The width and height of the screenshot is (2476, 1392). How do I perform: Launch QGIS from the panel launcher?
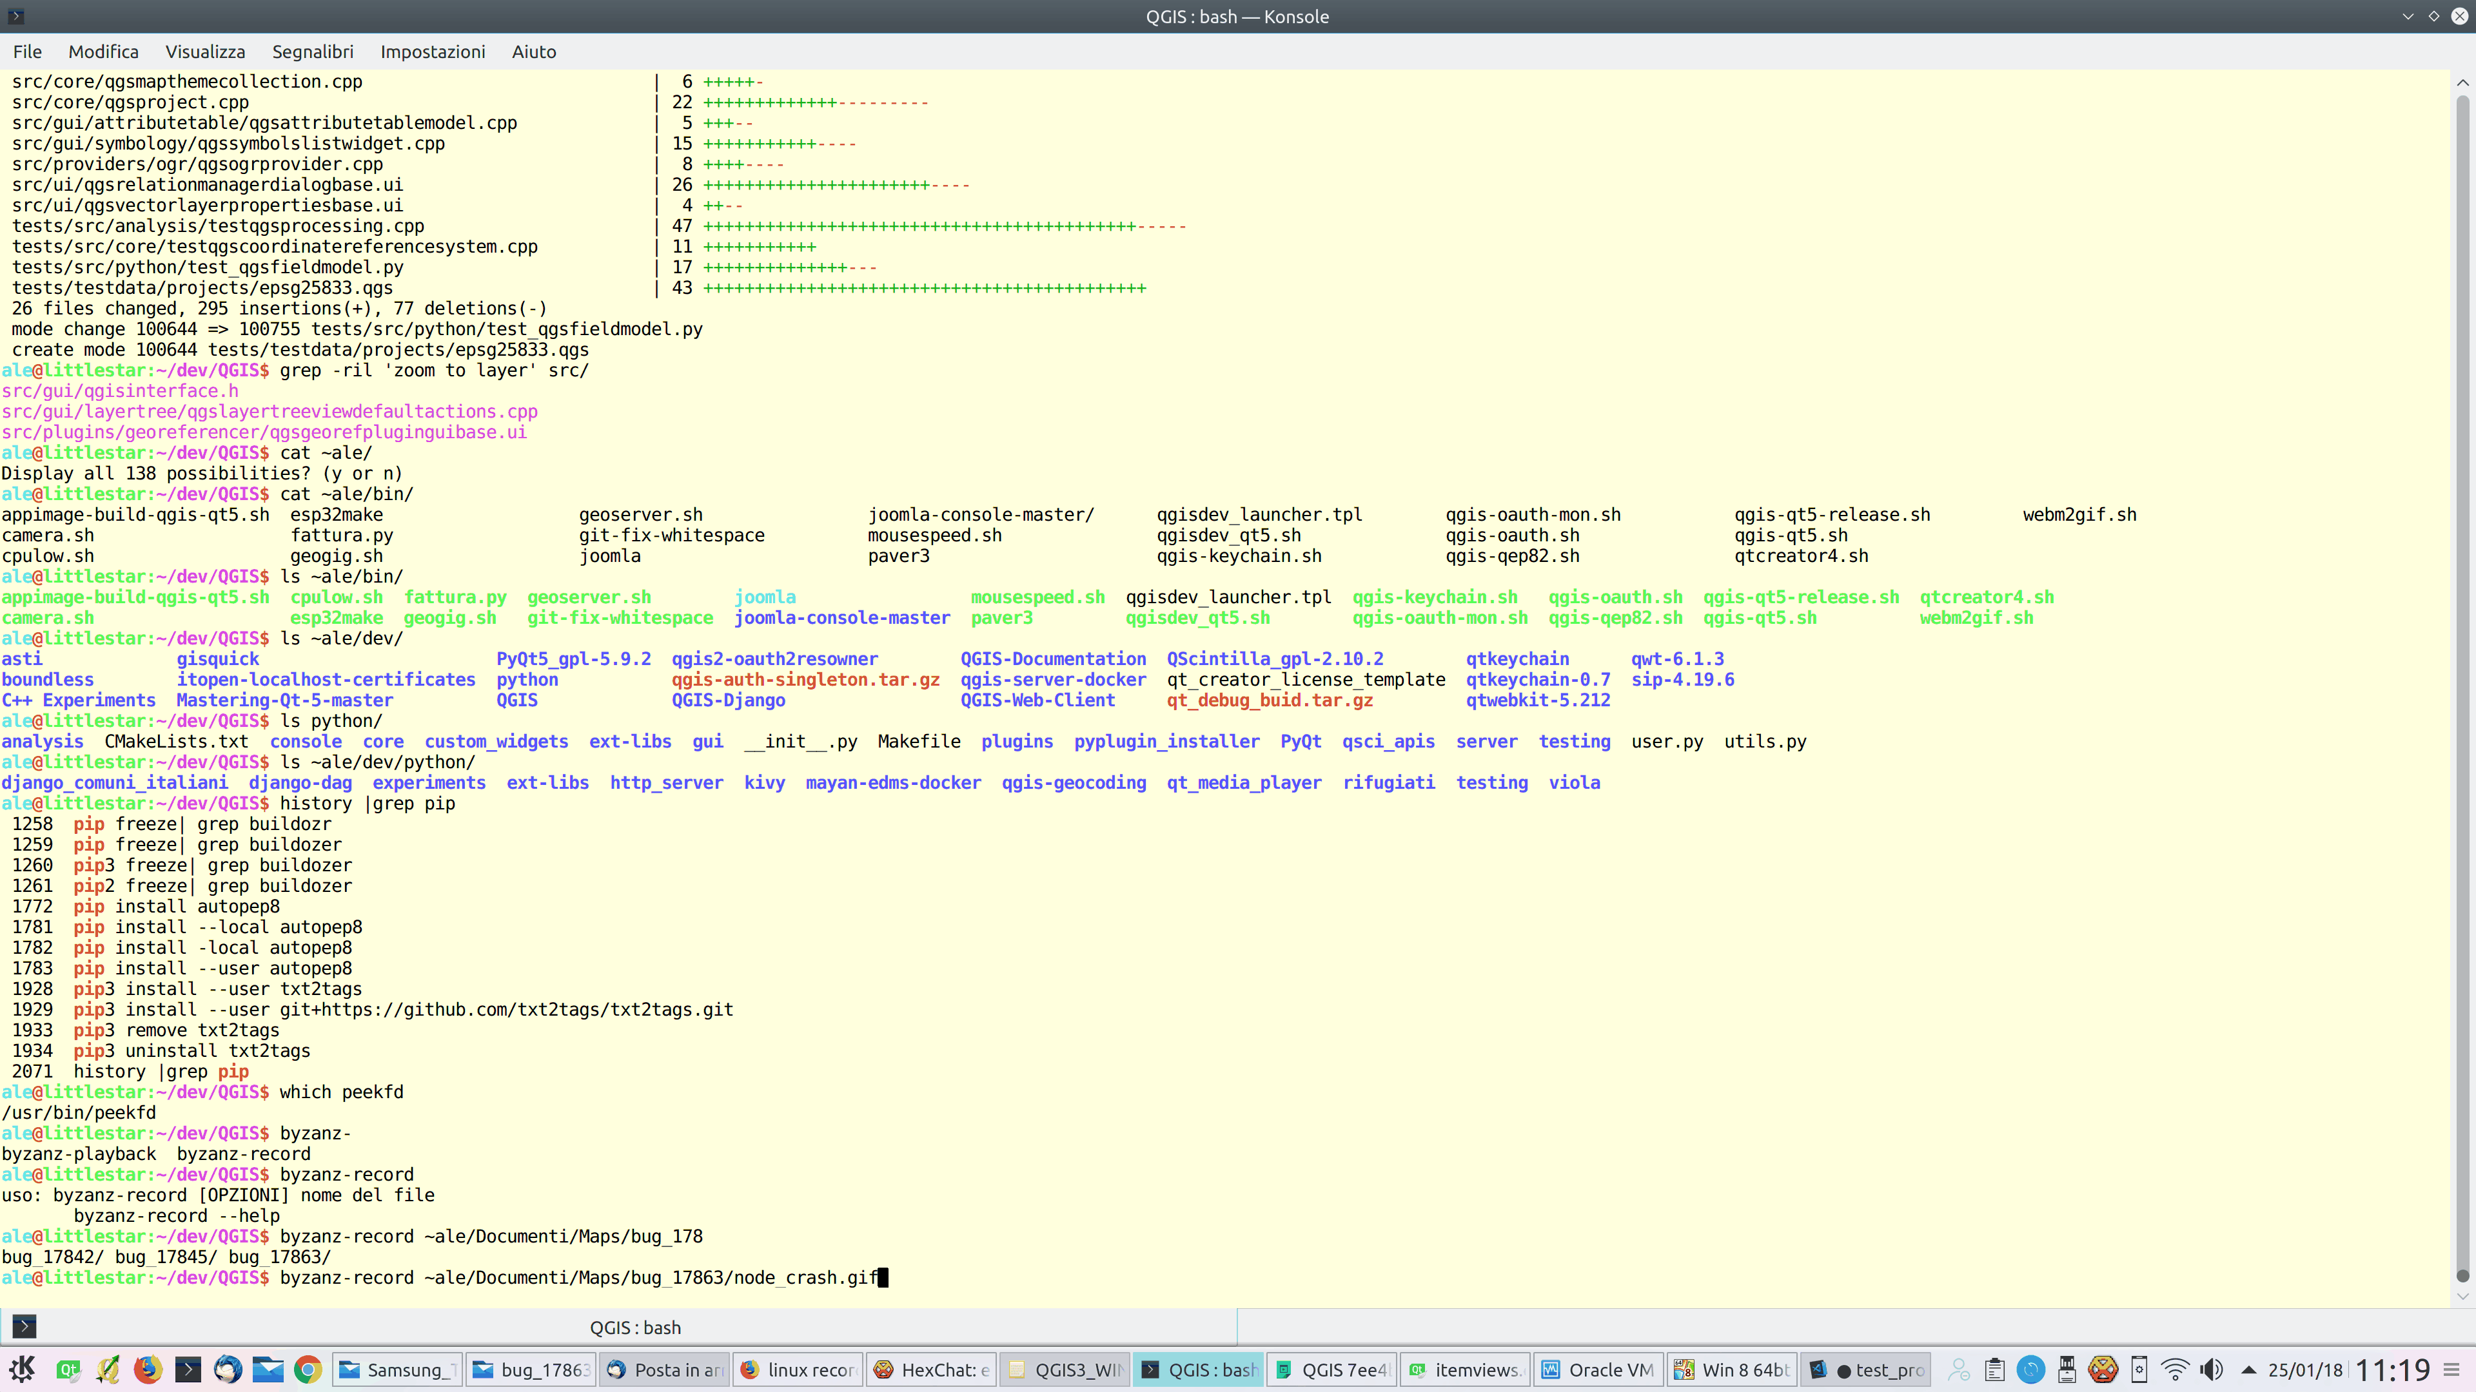coord(108,1369)
